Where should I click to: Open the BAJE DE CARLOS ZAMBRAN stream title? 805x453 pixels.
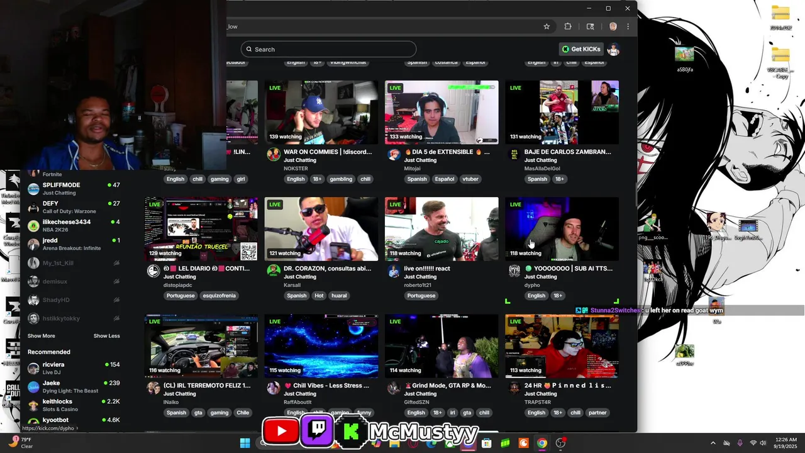[x=567, y=152]
